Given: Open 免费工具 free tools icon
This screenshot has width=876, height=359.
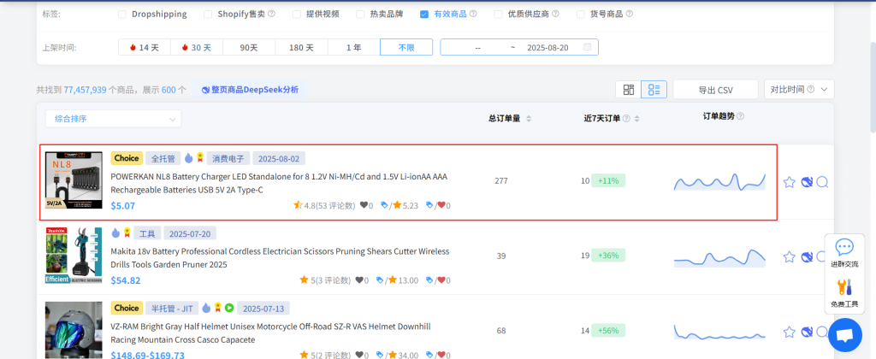Looking at the screenshot, I should [x=844, y=291].
